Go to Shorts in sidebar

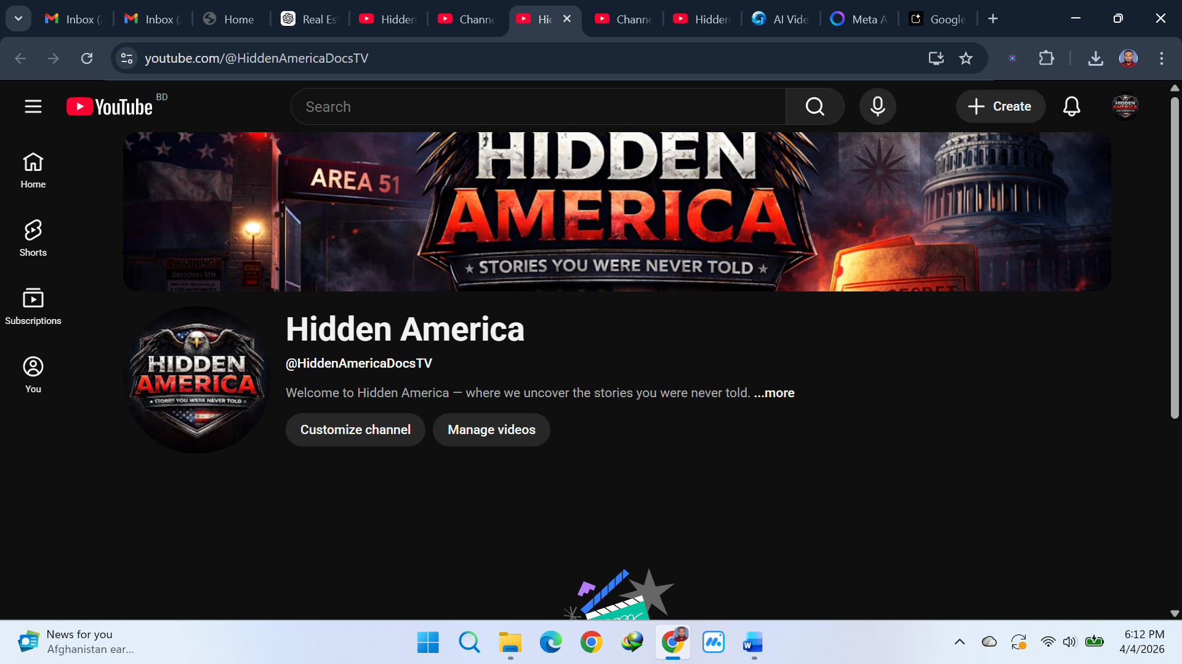(x=33, y=238)
